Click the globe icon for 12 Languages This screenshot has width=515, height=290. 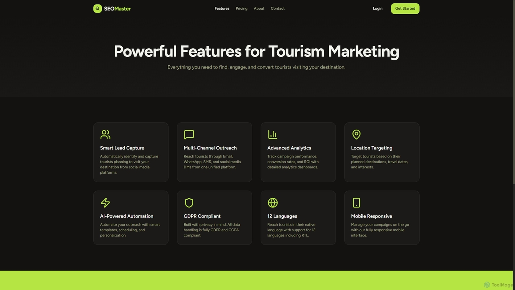point(273,203)
